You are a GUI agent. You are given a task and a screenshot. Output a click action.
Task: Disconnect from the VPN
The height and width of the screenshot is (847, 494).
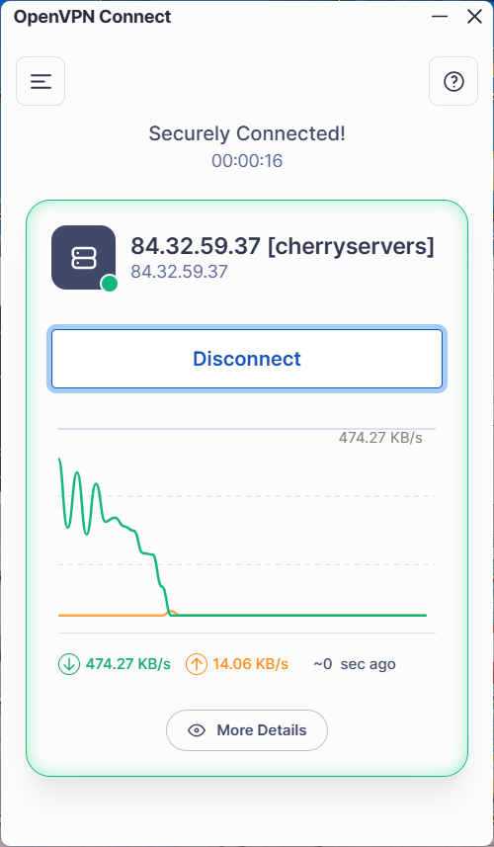(x=247, y=359)
